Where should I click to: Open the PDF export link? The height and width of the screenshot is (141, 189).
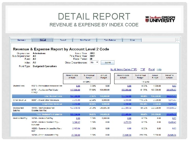[143, 69]
